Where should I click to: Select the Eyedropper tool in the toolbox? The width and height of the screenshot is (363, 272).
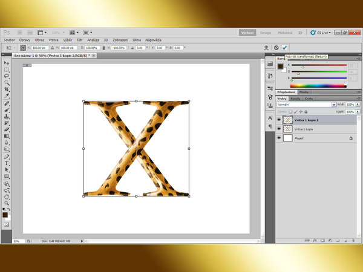7,96
